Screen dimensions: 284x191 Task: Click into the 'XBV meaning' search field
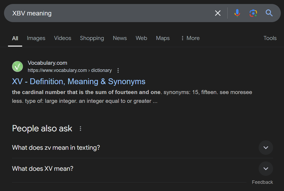pyautogui.click(x=110, y=13)
